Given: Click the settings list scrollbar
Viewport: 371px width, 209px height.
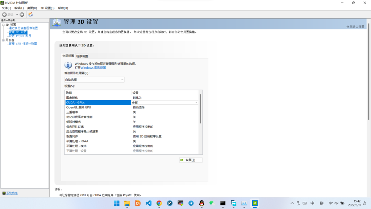Looking at the screenshot, I should pos(200,109).
